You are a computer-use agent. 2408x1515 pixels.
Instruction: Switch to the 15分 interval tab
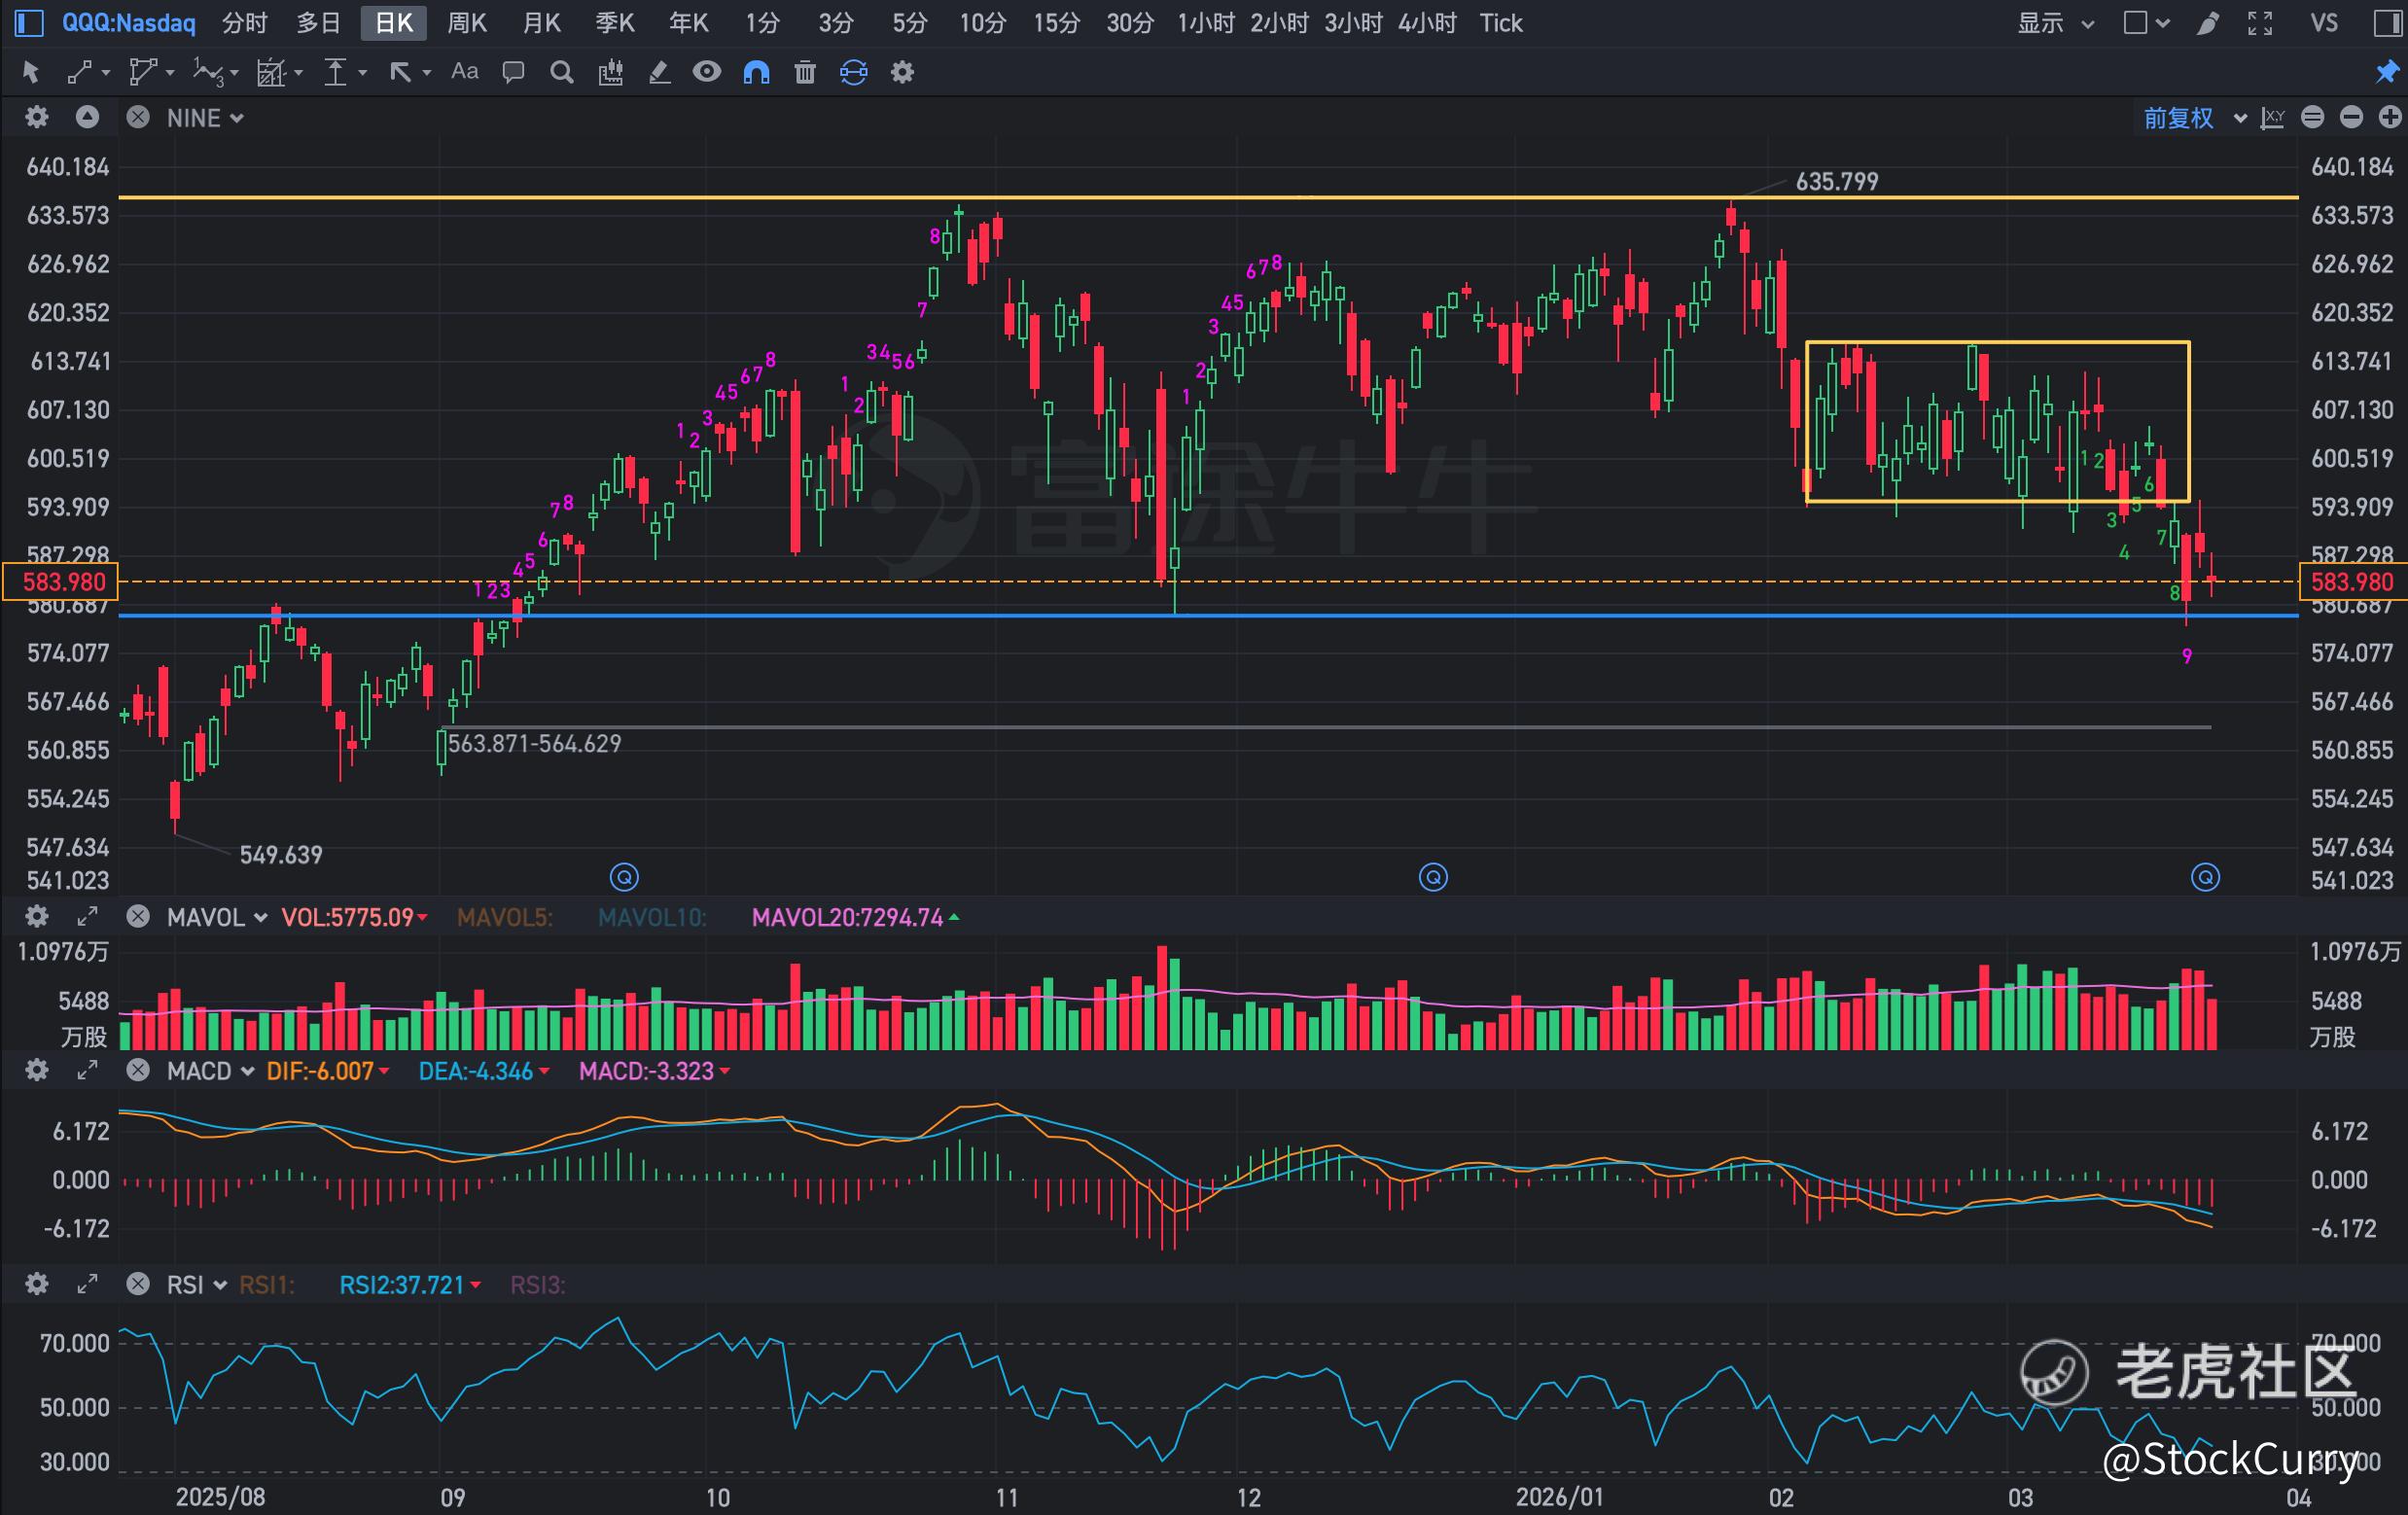1056,23
